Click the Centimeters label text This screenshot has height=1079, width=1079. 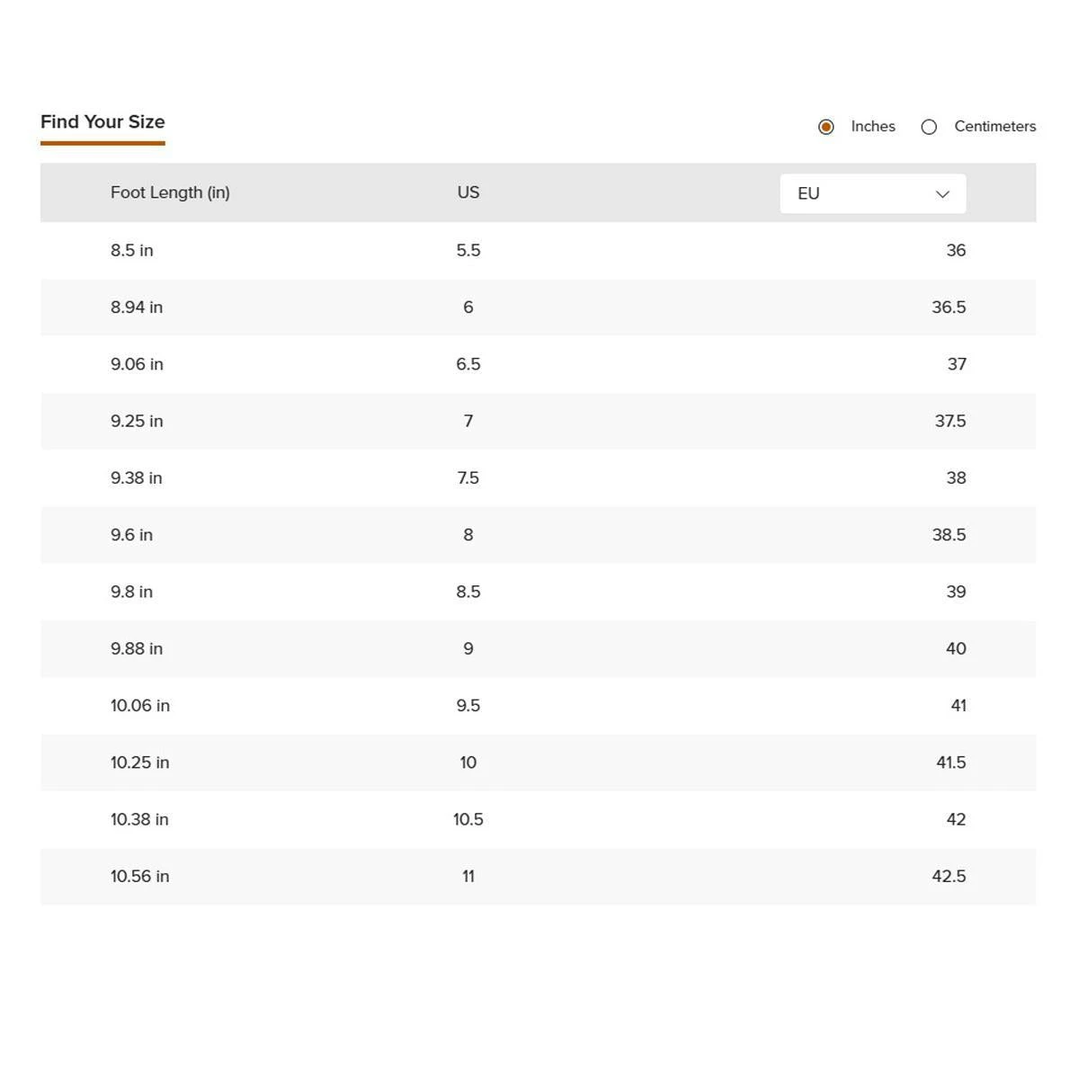994,127
